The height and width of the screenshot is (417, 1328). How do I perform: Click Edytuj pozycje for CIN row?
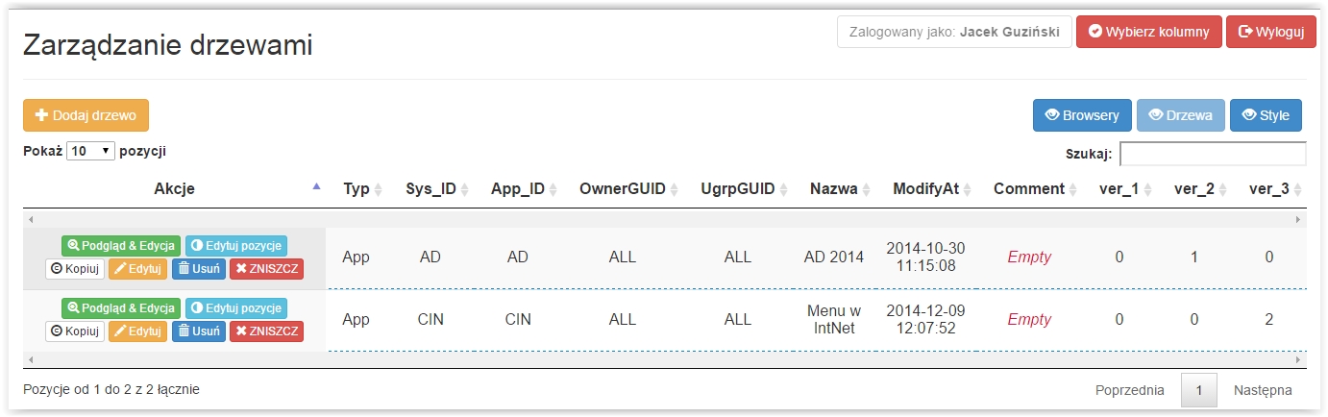click(235, 308)
